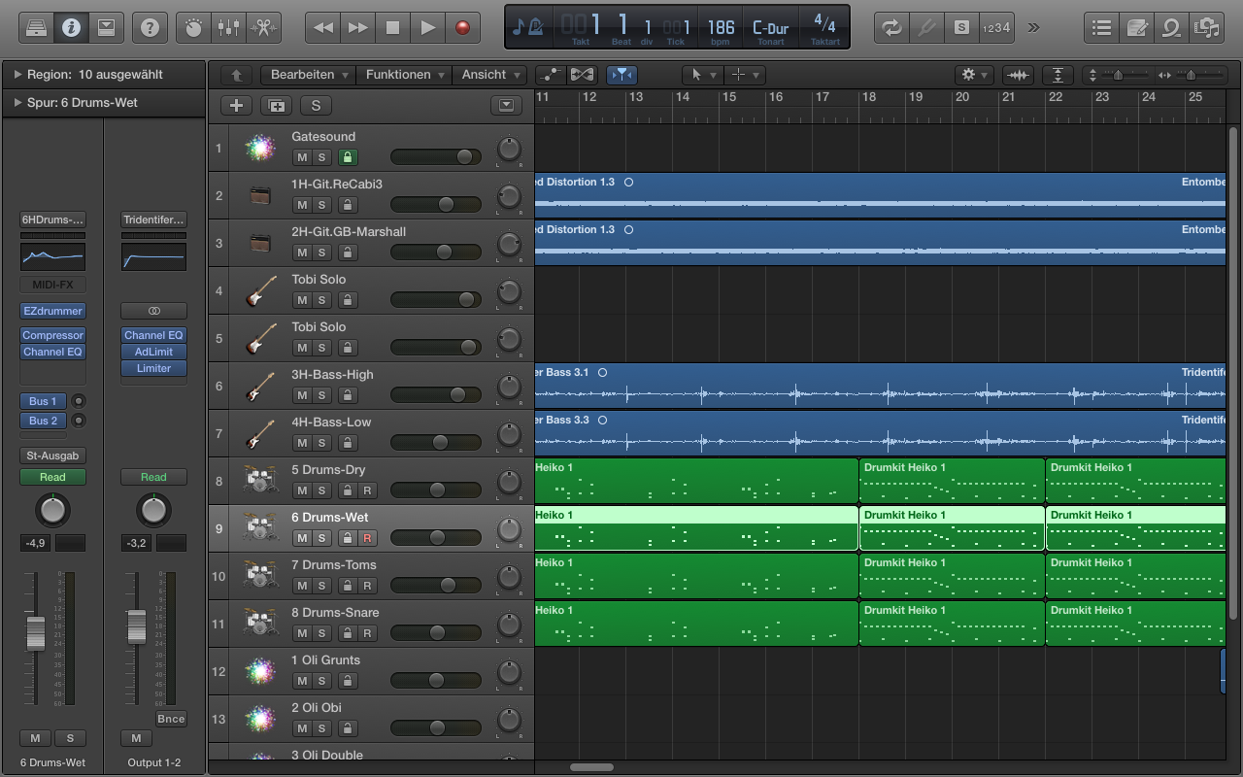Toggle the Automation view button
This screenshot has height=777, width=1243.
[x=551, y=75]
